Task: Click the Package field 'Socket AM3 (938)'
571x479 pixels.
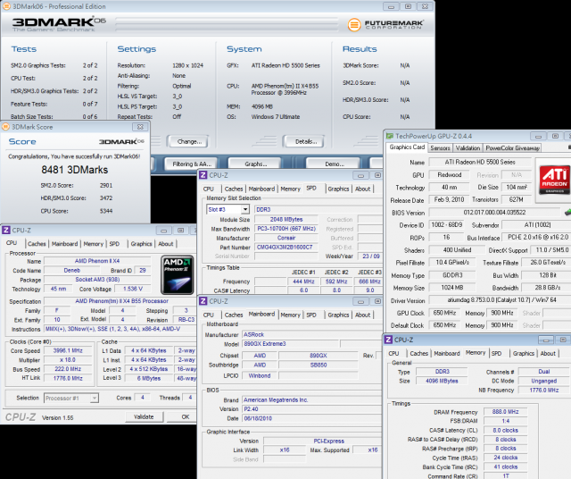Action: [x=97, y=280]
